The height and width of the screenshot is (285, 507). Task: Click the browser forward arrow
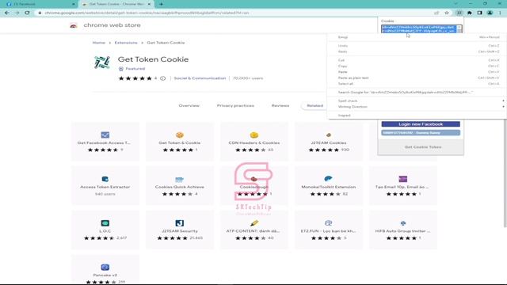tap(17, 13)
